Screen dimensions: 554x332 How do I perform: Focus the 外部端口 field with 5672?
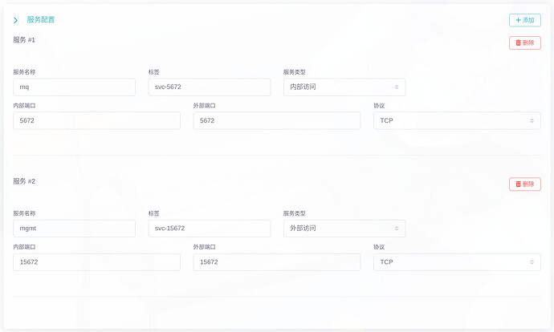(x=277, y=120)
